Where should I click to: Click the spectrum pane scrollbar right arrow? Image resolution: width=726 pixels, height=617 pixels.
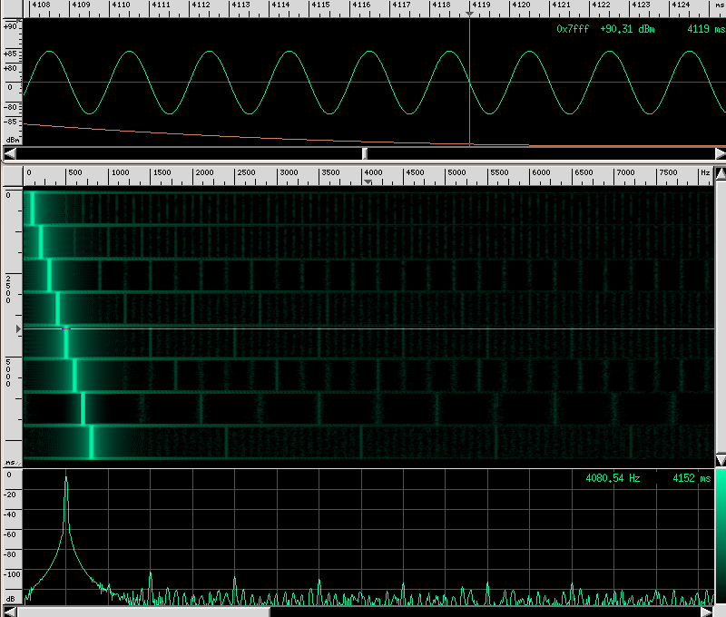click(707, 612)
